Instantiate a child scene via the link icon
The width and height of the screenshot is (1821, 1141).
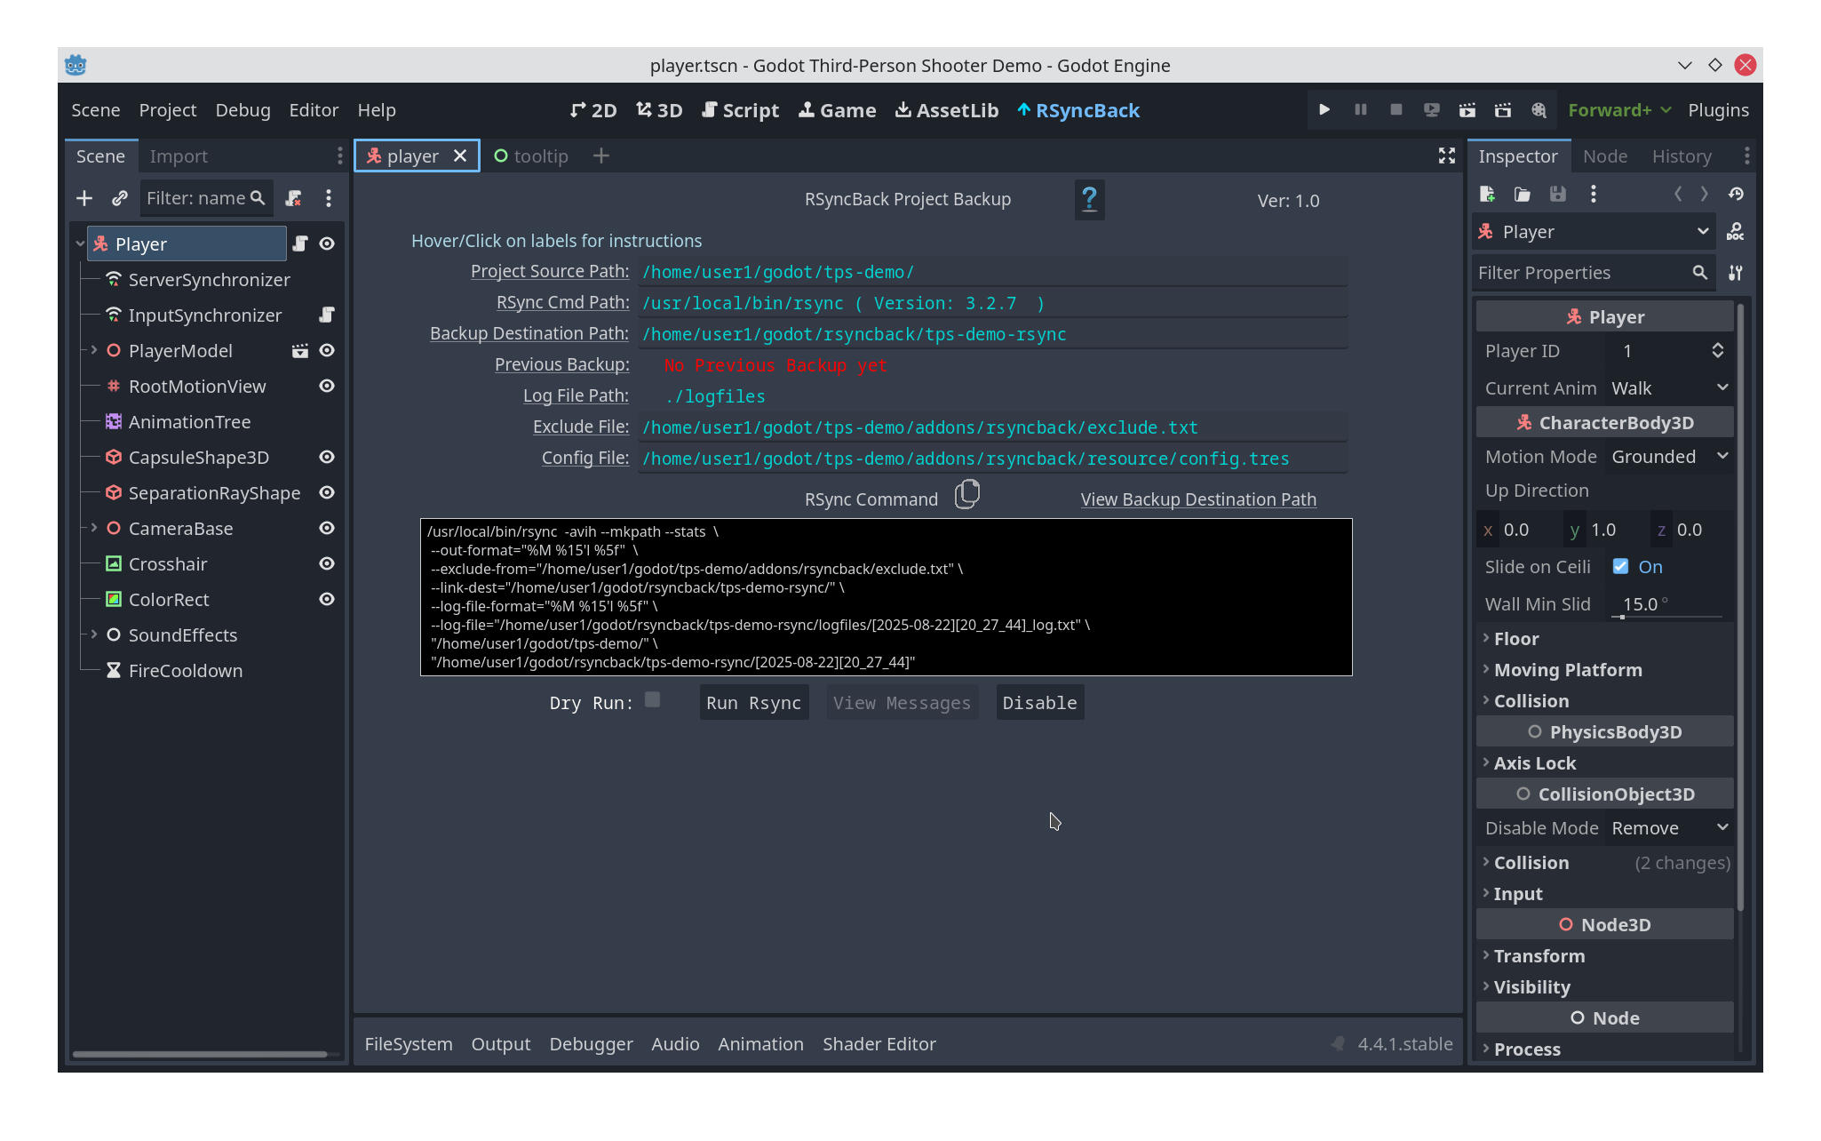pos(119,197)
